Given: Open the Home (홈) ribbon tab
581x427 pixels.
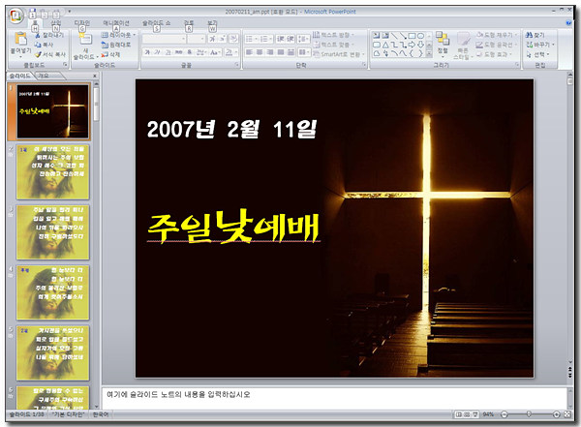Looking at the screenshot, I should (x=35, y=23).
